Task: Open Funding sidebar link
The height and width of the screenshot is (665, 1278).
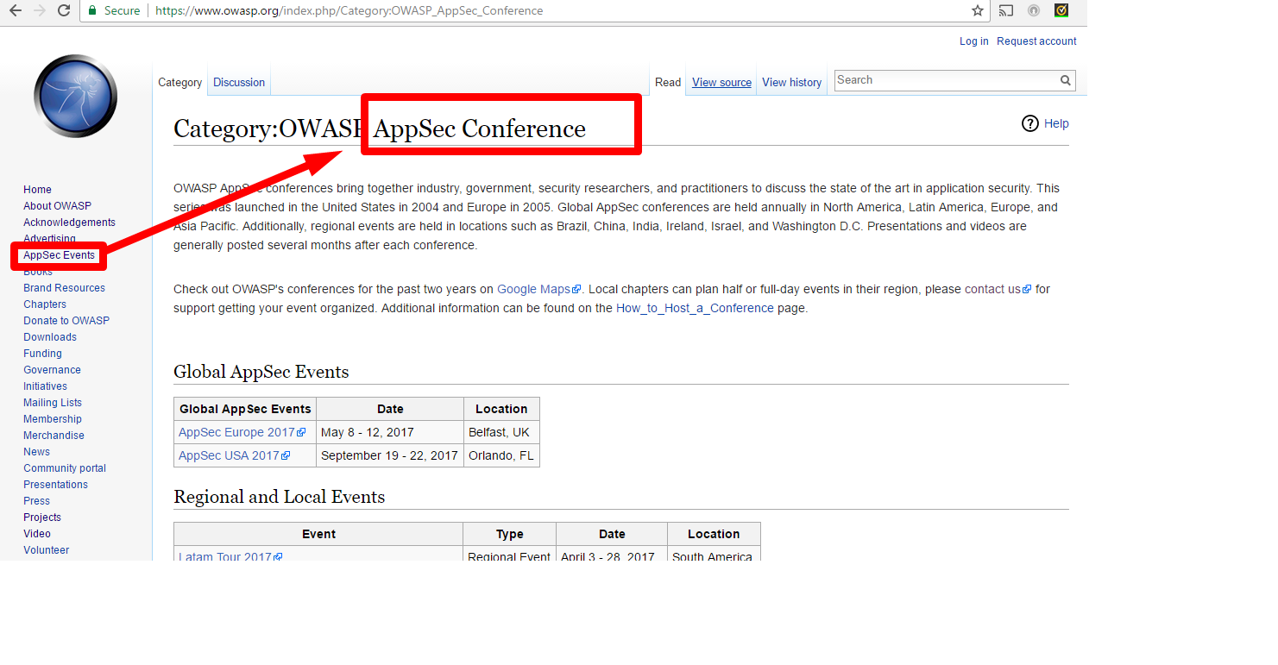Action: tap(42, 354)
